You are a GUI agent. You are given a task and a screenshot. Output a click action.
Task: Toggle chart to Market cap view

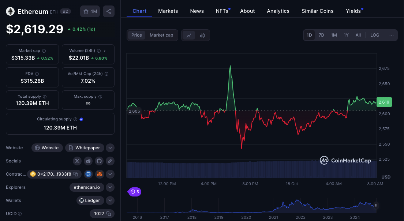point(161,35)
